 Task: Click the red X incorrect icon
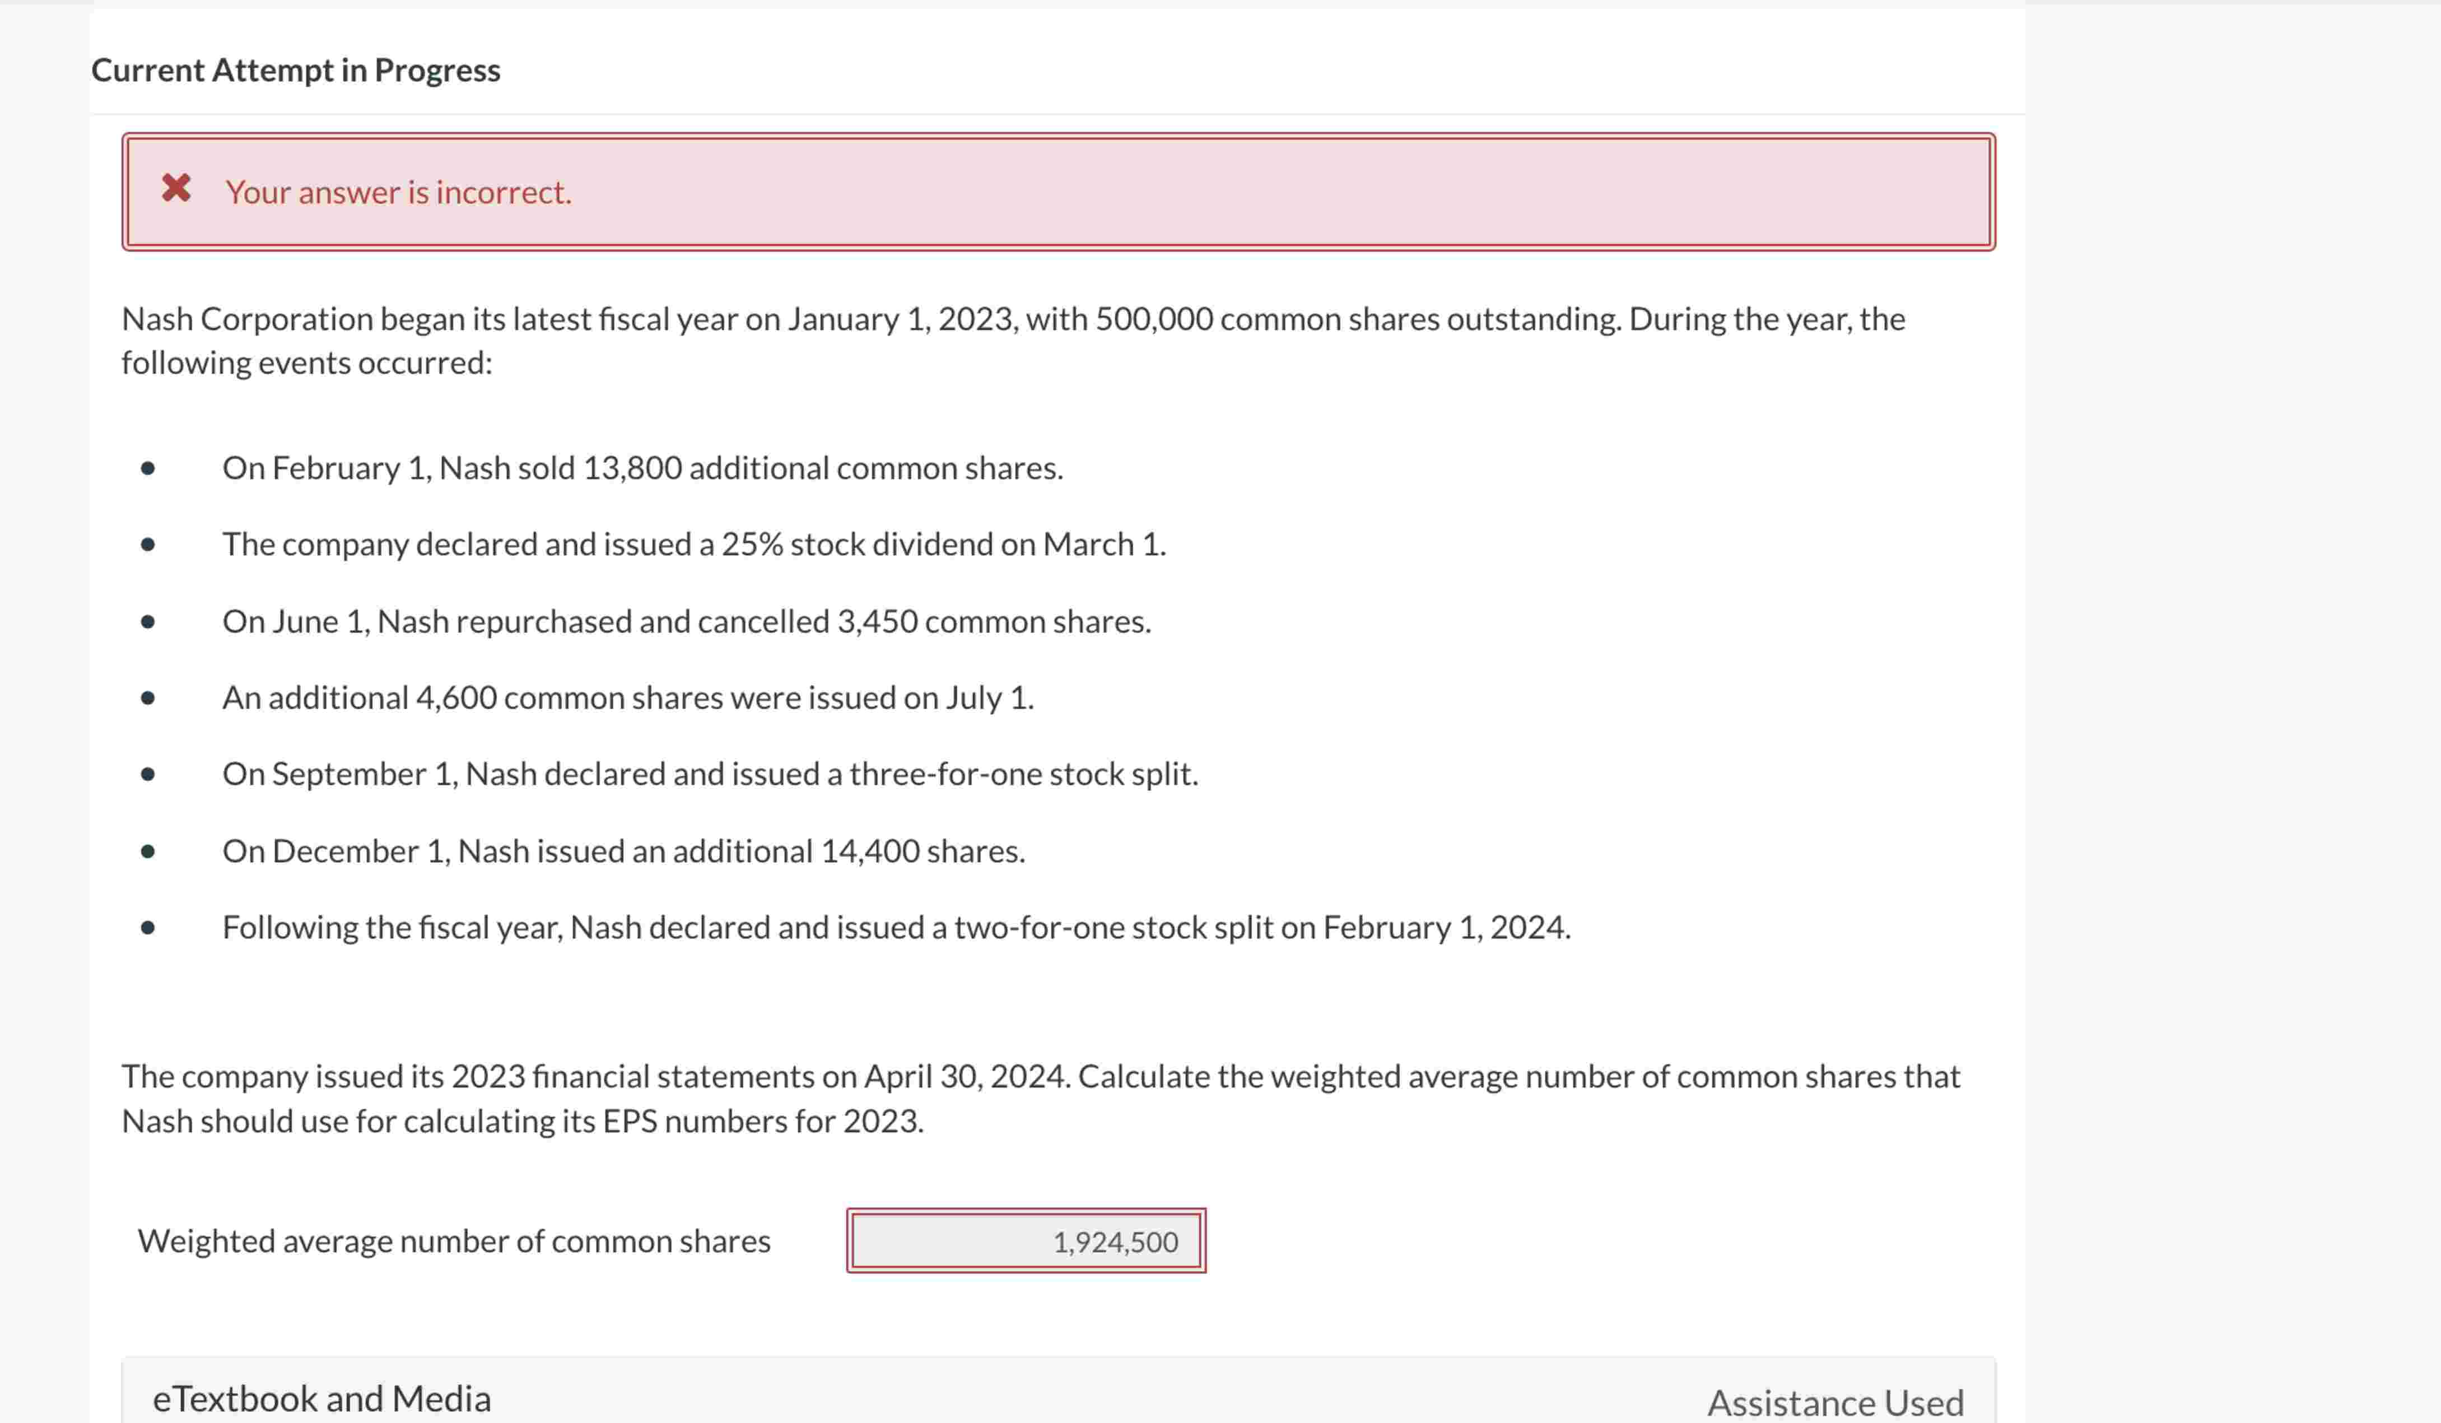click(176, 188)
